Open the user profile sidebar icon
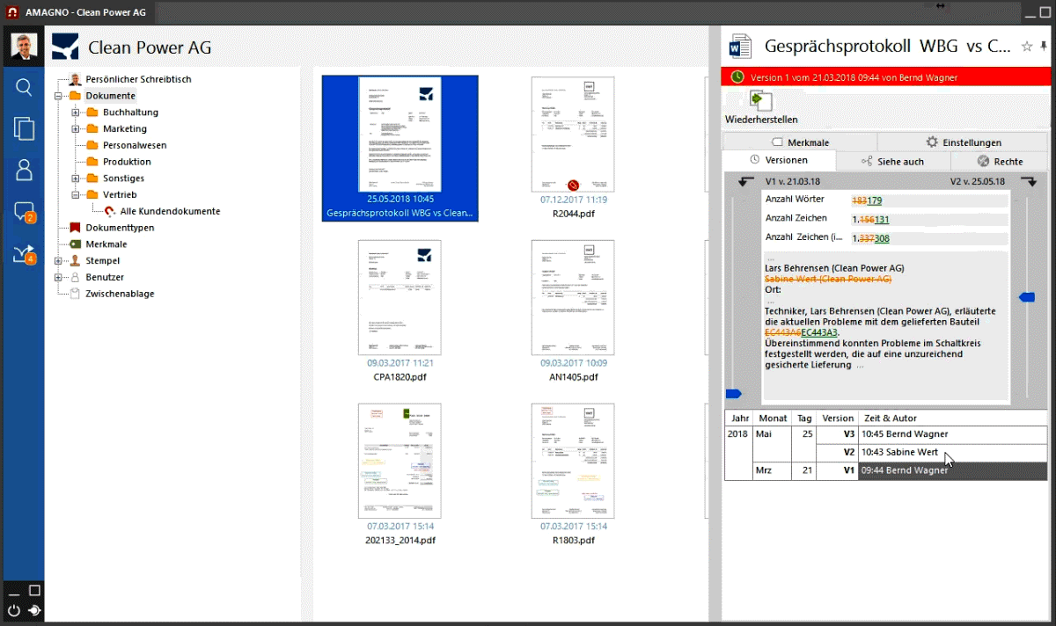This screenshot has height=626, width=1056. pyautogui.click(x=24, y=171)
